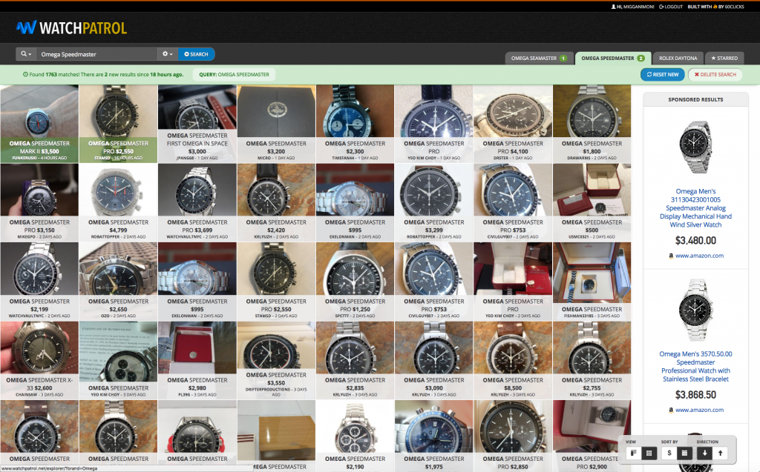
Task: Click the $3,480.00 sponsored price
Action: (695, 241)
